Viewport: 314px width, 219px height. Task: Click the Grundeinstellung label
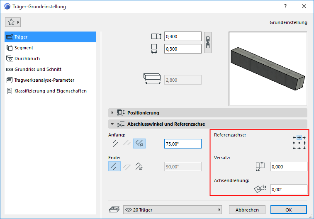288,22
